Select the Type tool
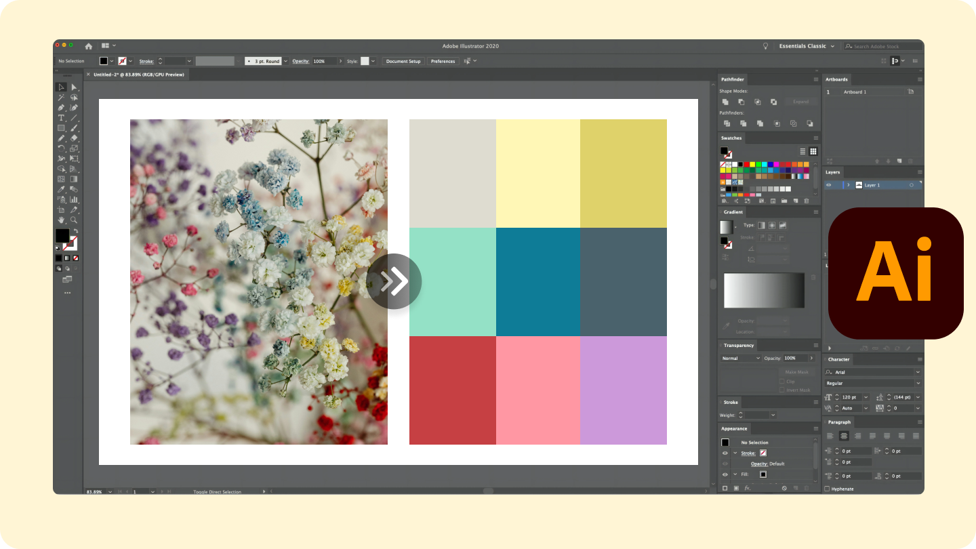Viewport: 976px width, 549px height. 60,118
